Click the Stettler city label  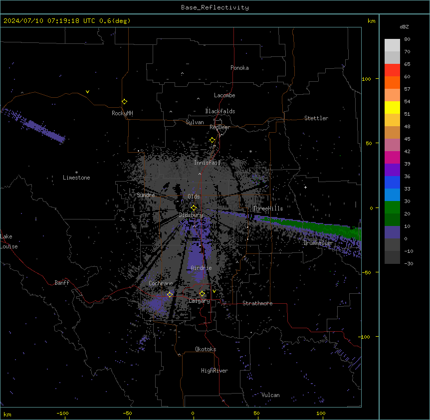(316, 118)
